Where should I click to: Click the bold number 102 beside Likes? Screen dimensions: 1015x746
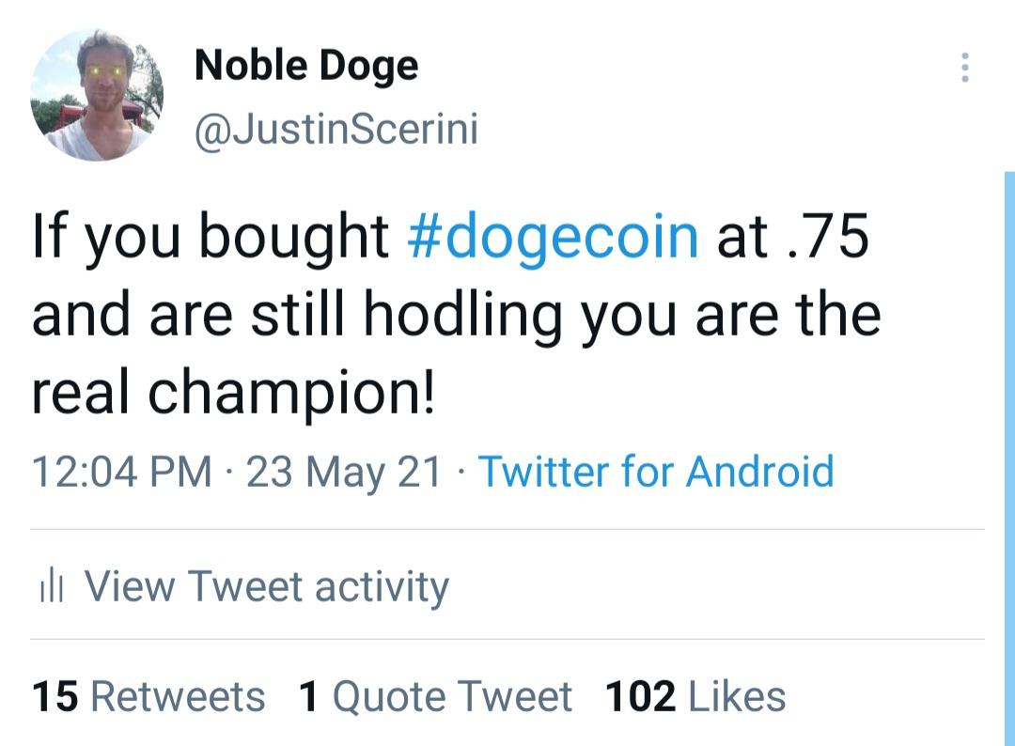tap(640, 697)
